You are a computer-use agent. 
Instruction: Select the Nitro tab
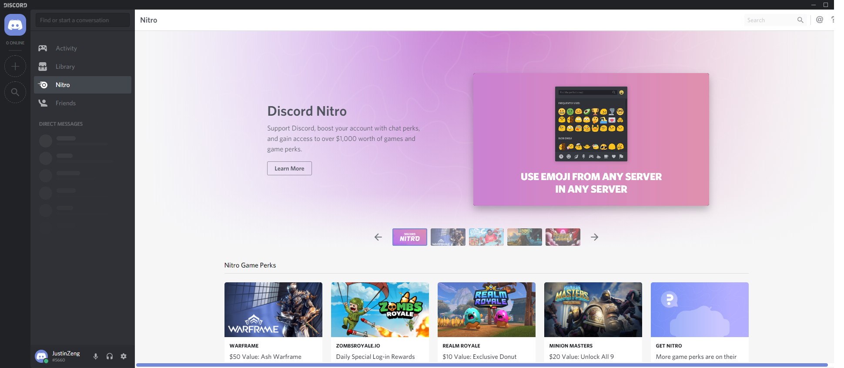[83, 85]
